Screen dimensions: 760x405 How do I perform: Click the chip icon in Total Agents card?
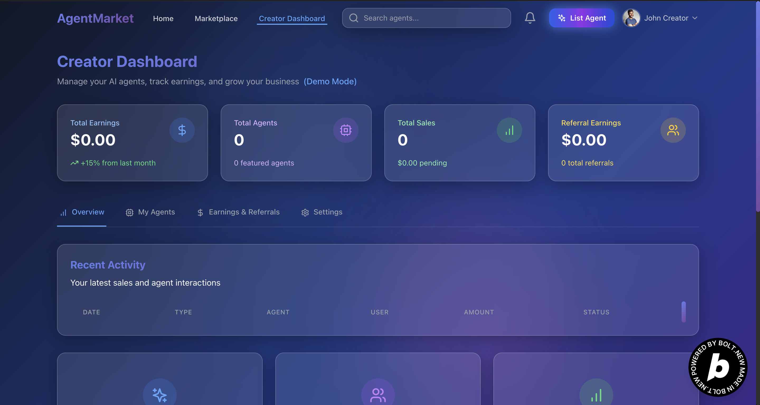[346, 130]
